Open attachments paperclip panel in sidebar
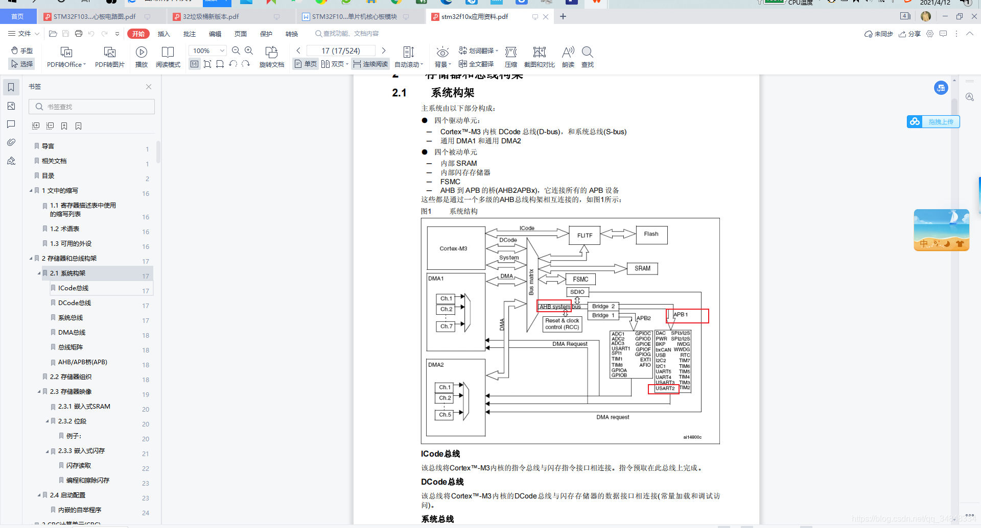Image resolution: width=981 pixels, height=528 pixels. coord(11,142)
